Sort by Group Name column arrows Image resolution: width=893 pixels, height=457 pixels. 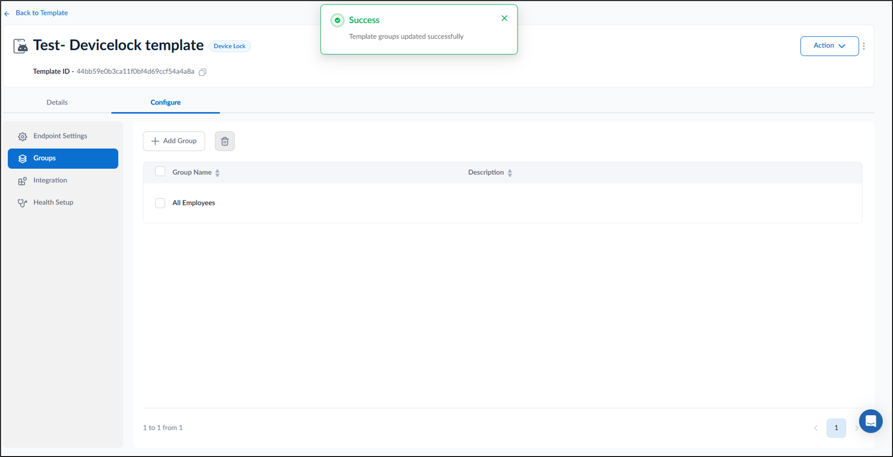pyautogui.click(x=217, y=173)
